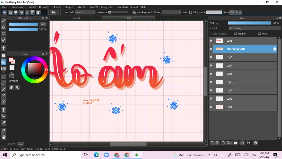The width and height of the screenshot is (282, 159).
Task: Open the Cloud menu
Action: pos(134,7)
